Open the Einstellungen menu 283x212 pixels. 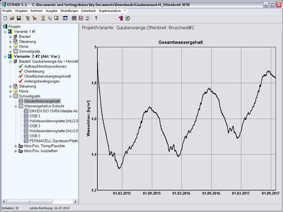point(69,11)
